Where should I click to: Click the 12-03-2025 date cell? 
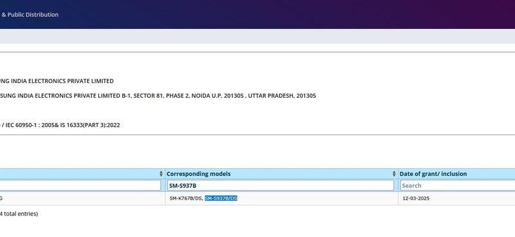(x=416, y=198)
